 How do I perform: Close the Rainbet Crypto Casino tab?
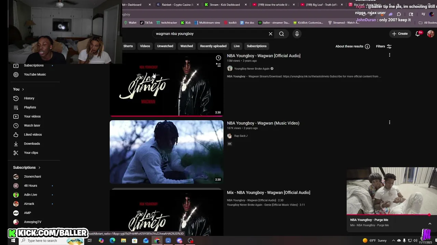click(x=198, y=5)
